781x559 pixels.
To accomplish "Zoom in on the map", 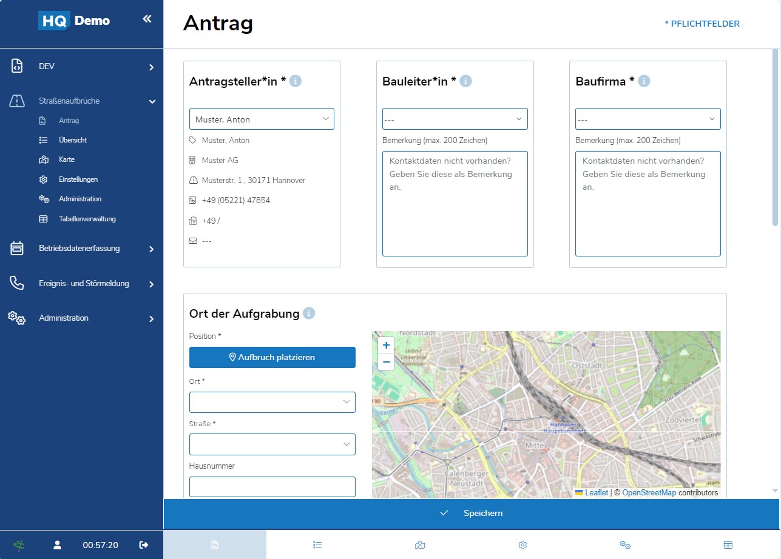I will pyautogui.click(x=386, y=346).
